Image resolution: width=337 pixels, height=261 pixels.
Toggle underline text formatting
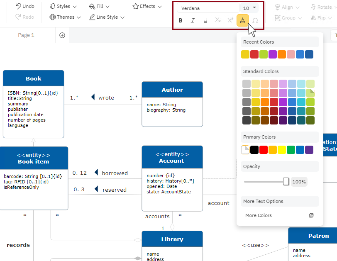point(205,20)
